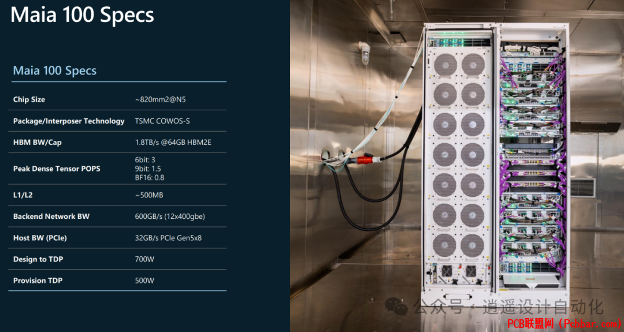The image size is (624, 332).
Task: Click the blue 'Maia 100 Specs' table heading
Action: tap(54, 71)
